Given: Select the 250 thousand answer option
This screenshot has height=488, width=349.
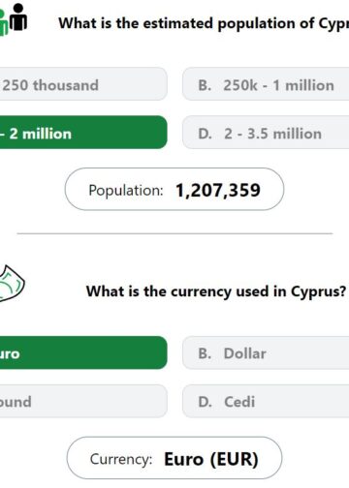Looking at the screenshot, I should click(x=83, y=84).
